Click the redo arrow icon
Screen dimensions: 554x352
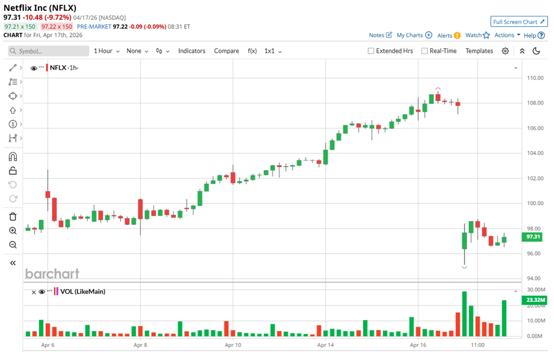[x=13, y=199]
